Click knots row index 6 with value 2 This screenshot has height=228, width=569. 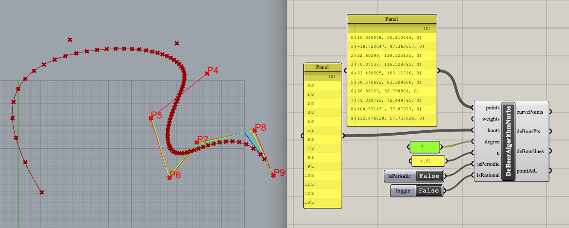pos(323,140)
